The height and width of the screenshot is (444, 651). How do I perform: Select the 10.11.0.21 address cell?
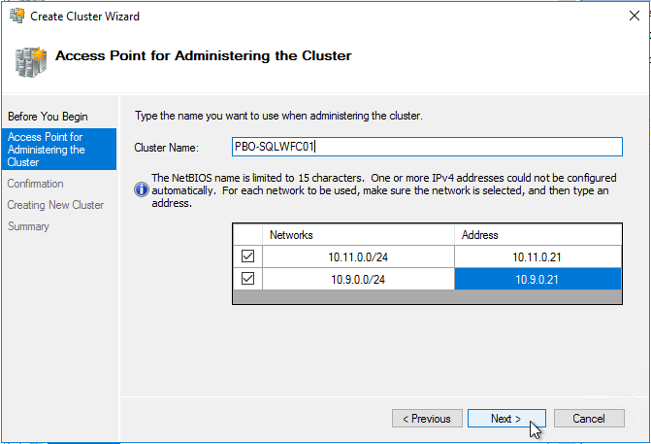tap(537, 256)
